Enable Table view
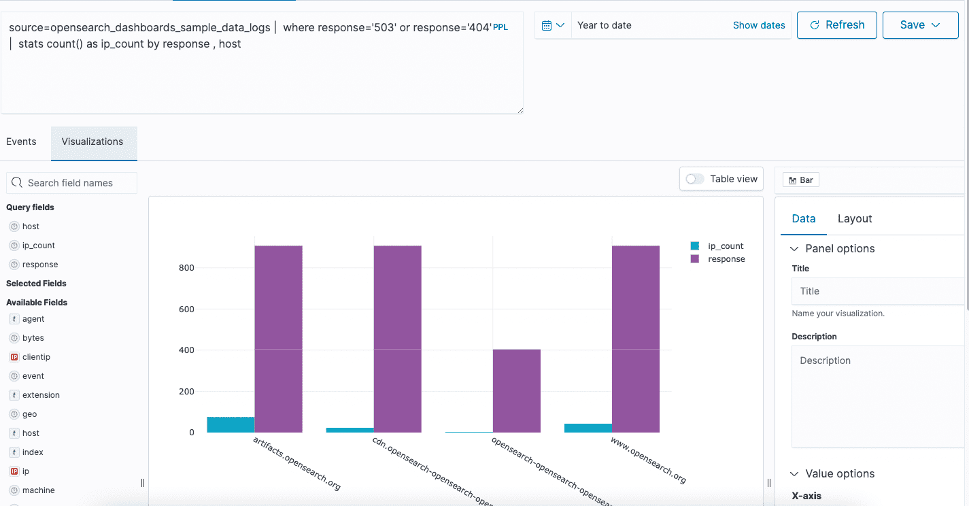 point(694,178)
